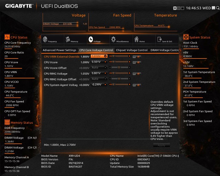Screen dimensions: 220x176
Task: Decrease CPU RING Voltage with left arrow
Action: 110,73
